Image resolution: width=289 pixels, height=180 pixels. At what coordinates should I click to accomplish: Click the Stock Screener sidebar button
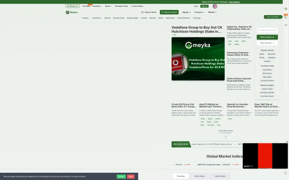click(x=267, y=43)
